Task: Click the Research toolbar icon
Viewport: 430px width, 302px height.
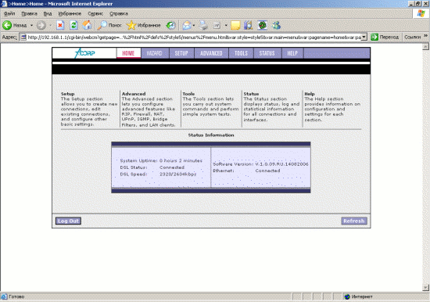Action: coord(249,26)
